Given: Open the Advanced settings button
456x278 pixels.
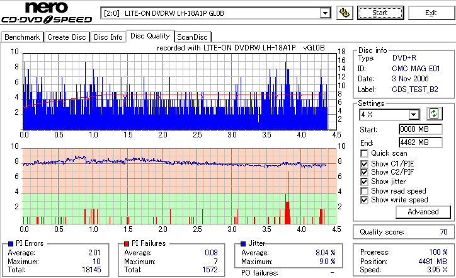Looking at the screenshot, I should click(423, 212).
